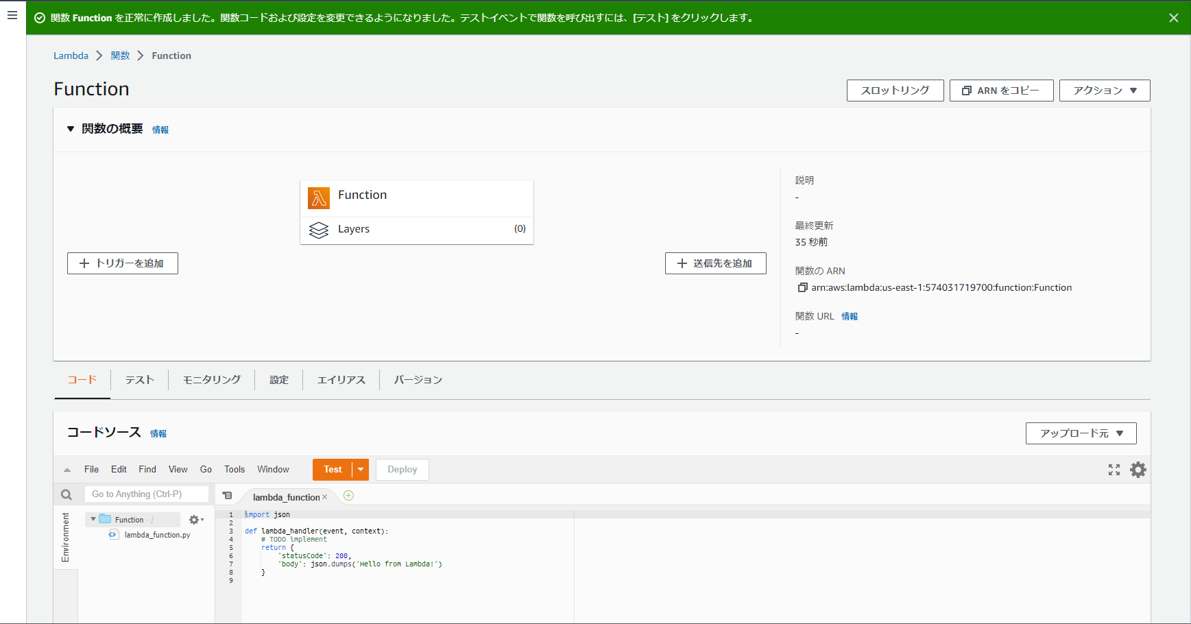This screenshot has width=1191, height=624.
Task: Open the Find menu in editor
Action: (x=147, y=470)
